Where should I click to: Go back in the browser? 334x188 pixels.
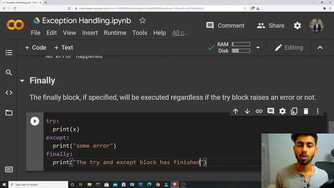[4, 8]
